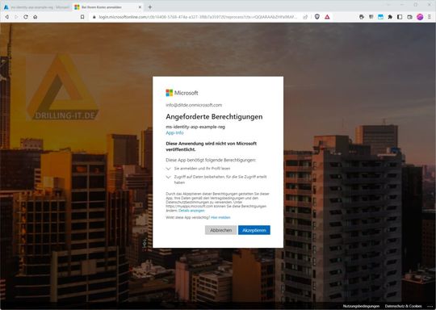Screen dimensions: 436x310
Task: Reload the page
Action: pyautogui.click(x=26, y=17)
